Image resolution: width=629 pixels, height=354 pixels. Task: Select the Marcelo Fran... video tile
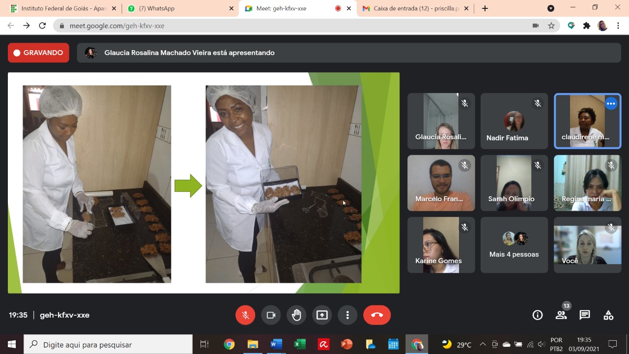tap(441, 183)
